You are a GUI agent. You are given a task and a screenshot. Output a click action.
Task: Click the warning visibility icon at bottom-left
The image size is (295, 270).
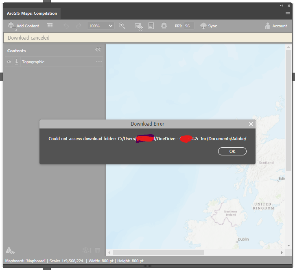[10, 250]
